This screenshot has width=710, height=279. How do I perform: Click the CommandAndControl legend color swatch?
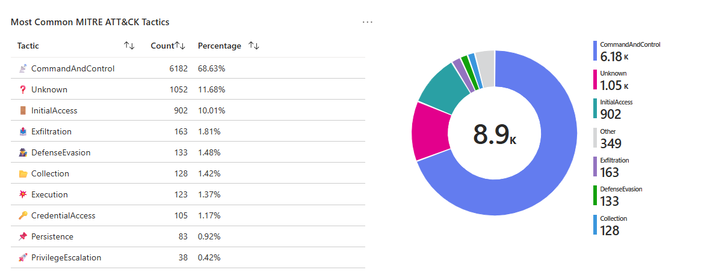[x=595, y=51]
